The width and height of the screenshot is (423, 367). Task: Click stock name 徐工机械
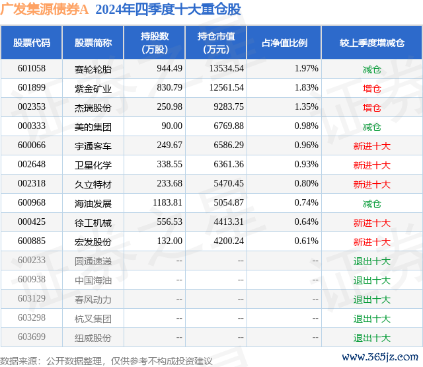pos(93,223)
